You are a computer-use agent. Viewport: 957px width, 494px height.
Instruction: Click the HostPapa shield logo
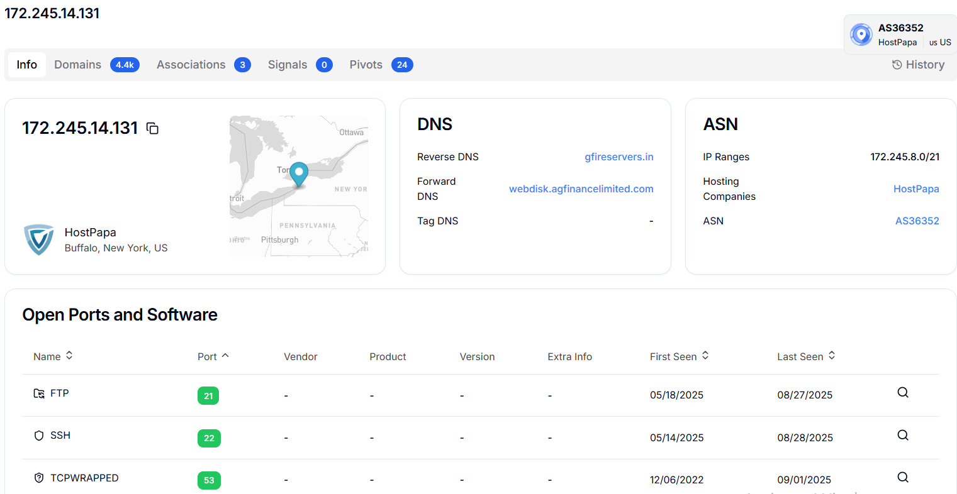click(39, 239)
